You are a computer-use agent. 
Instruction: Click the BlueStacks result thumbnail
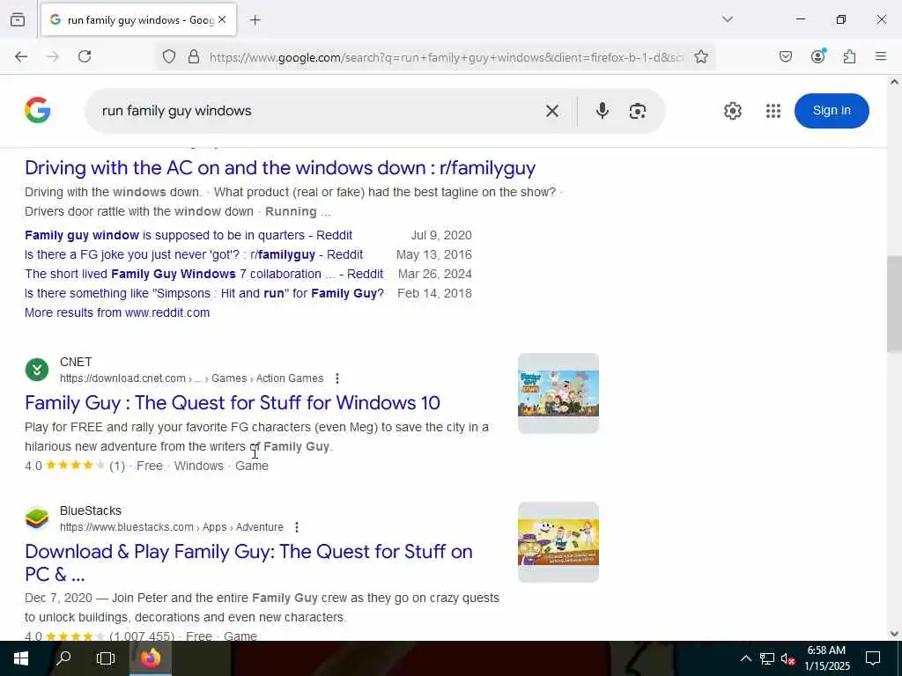558,542
